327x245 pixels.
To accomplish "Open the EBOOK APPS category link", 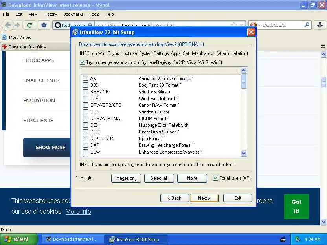I will click(39, 60).
